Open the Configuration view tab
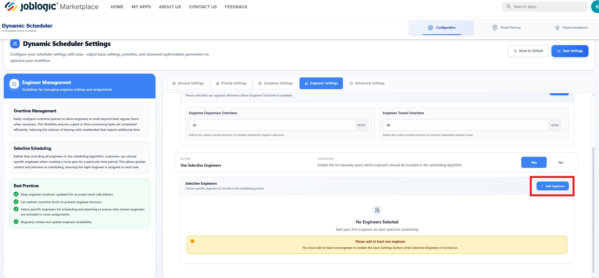Screen dimensions: 599x278 point(441,28)
